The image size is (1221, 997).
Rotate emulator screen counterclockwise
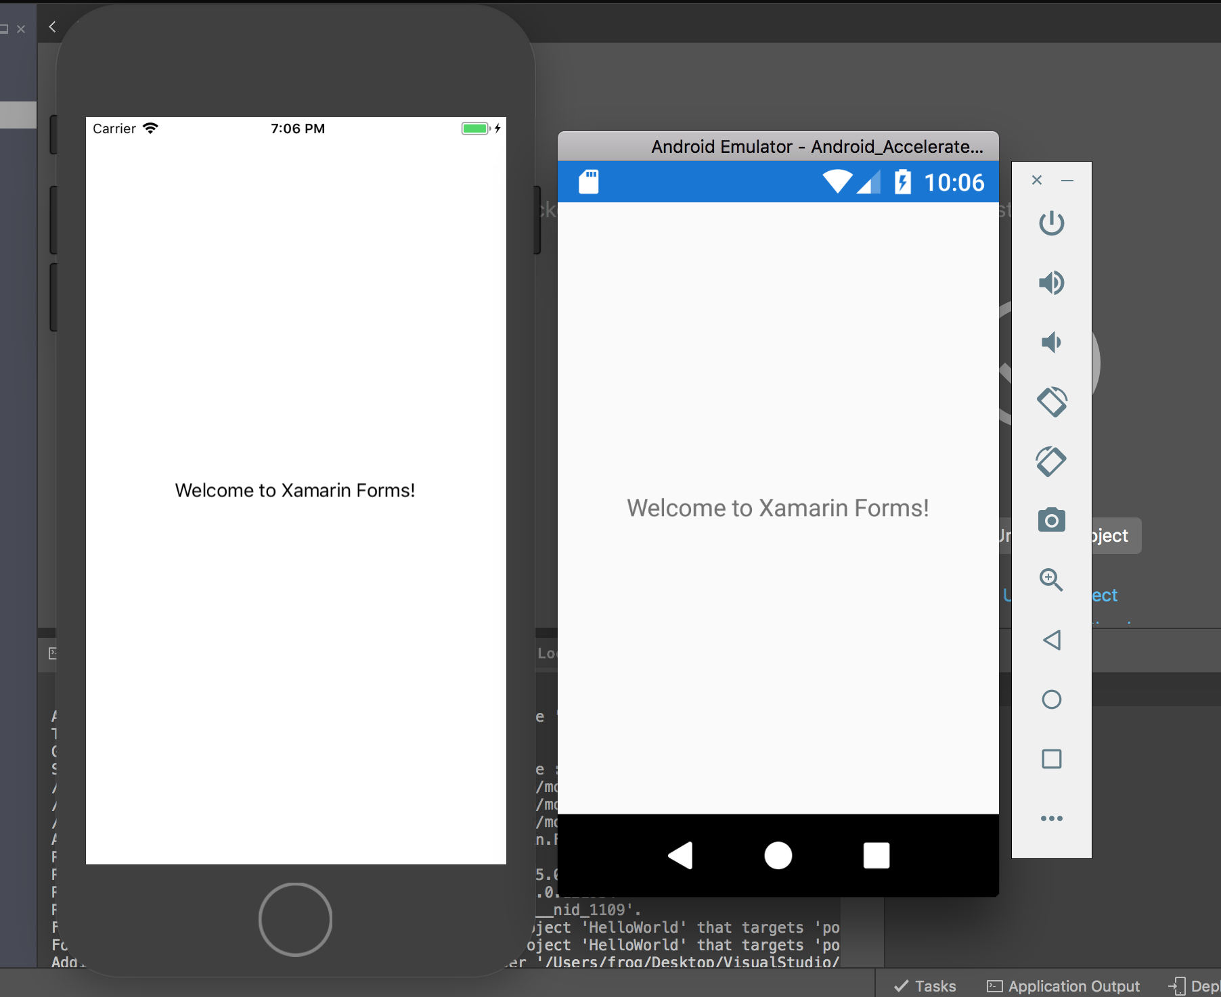(x=1051, y=401)
